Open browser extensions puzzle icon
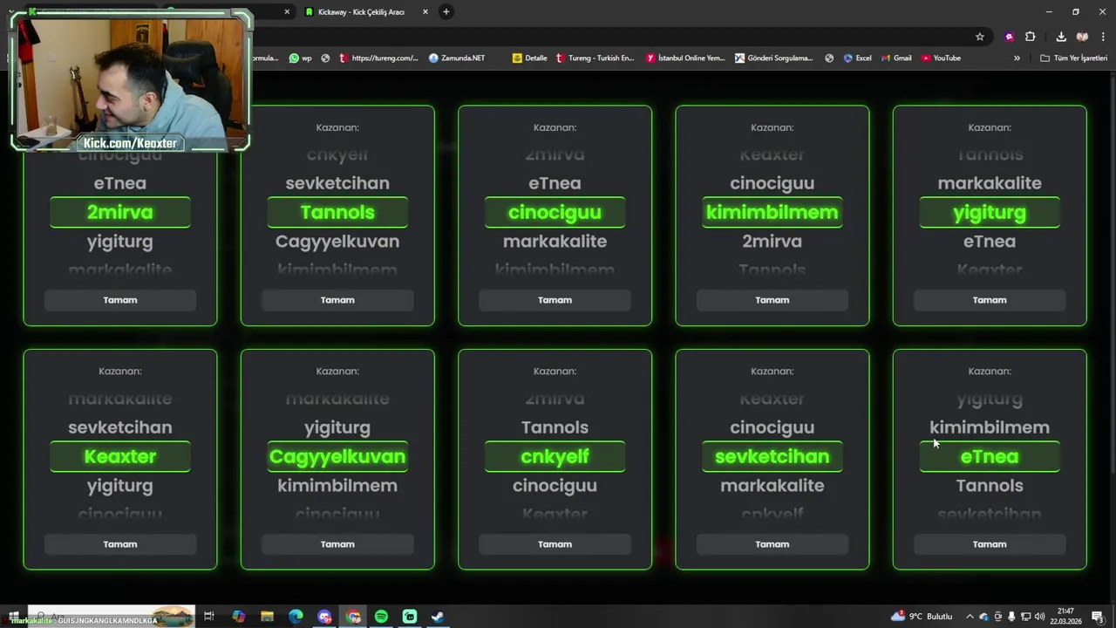This screenshot has height=628, width=1116. 1031,37
